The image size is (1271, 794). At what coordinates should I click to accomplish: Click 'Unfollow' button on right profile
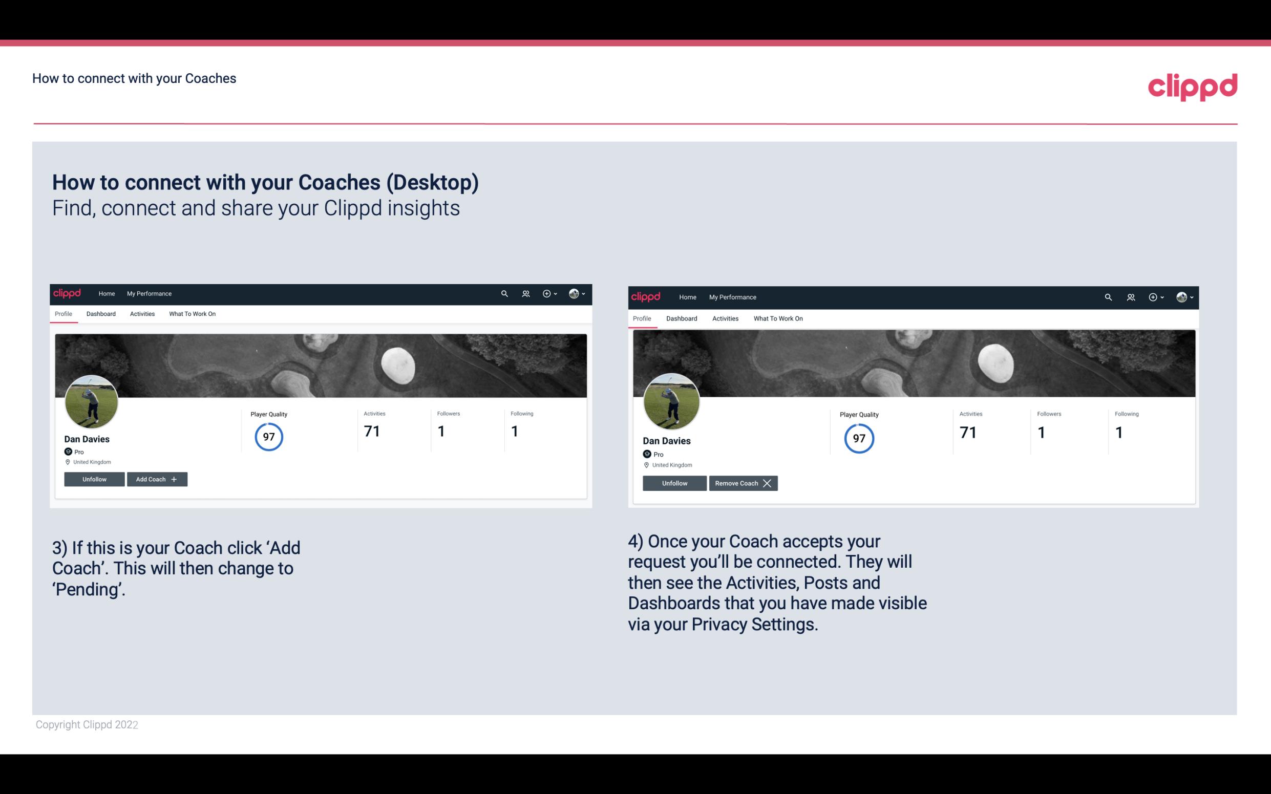coord(673,483)
